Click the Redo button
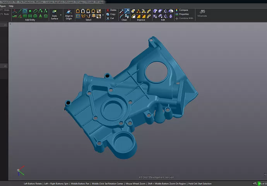The height and width of the screenshot is (186, 267). (5, 14)
